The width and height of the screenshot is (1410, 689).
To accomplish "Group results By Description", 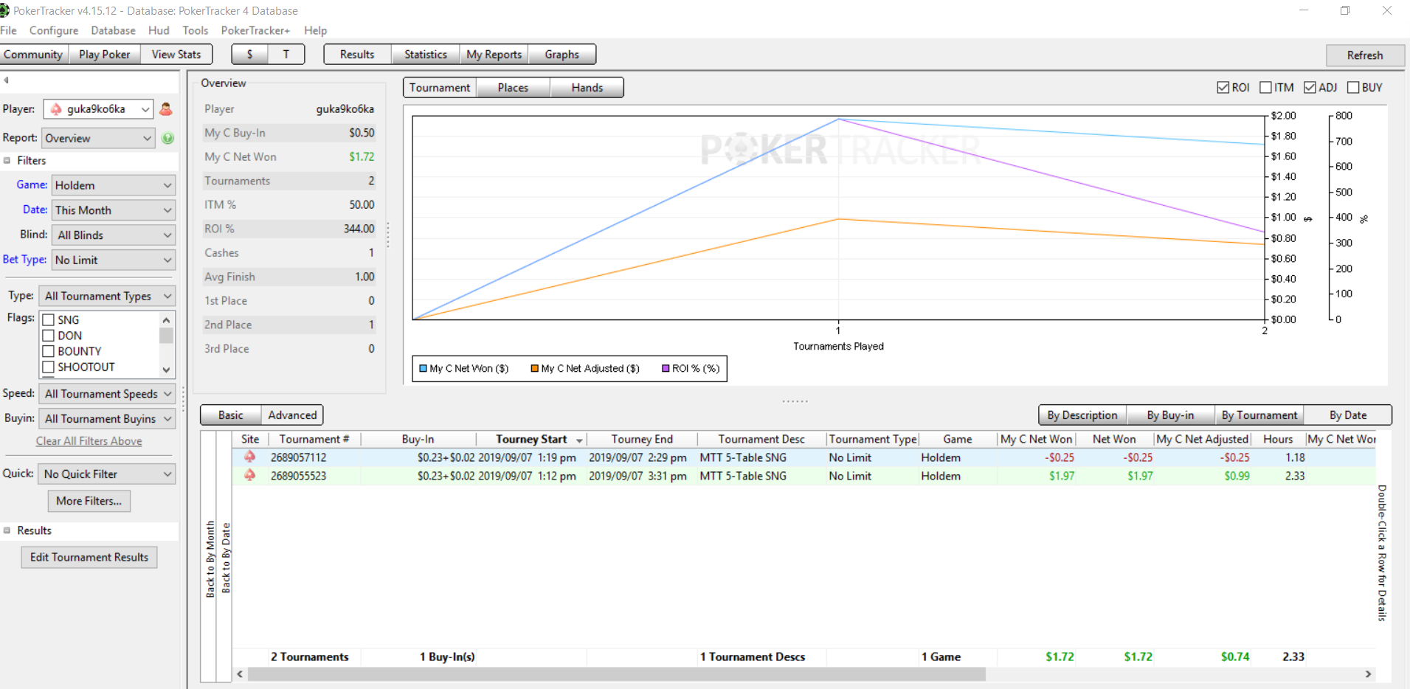I will [1082, 415].
